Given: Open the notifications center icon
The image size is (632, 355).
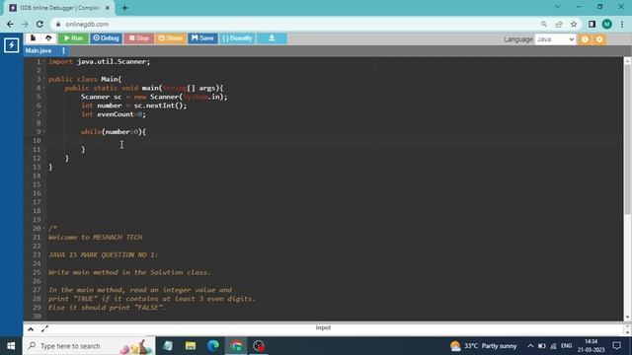Looking at the screenshot, I should click(x=616, y=346).
